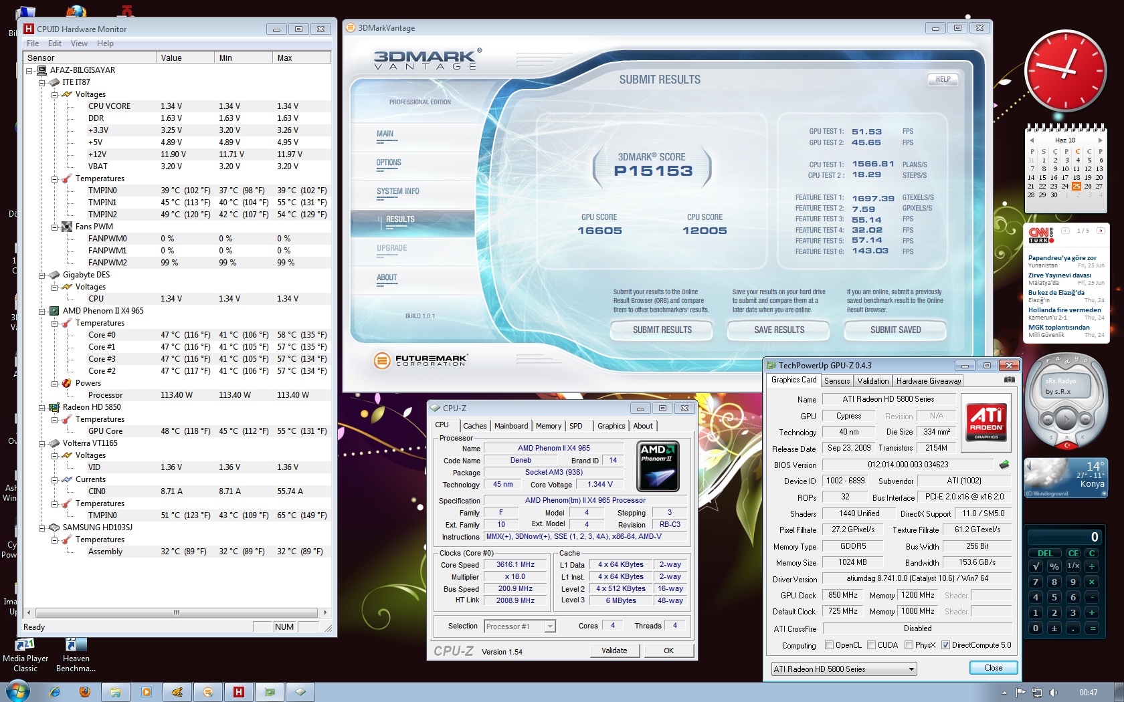The width and height of the screenshot is (1124, 702).
Task: Switch to Memory tab in CPU-Z
Action: tap(549, 426)
